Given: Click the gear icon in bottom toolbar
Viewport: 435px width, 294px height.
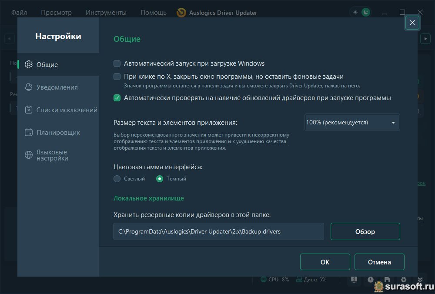Looking at the screenshot, I should (403, 280).
